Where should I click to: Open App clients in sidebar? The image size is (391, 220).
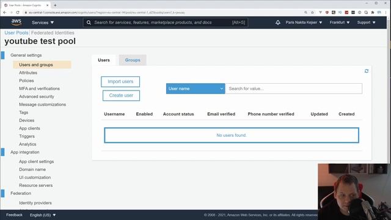coord(29,128)
